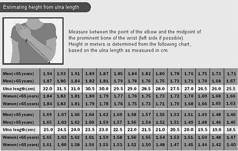Click the 1.94 height value
Image resolution: width=238 pixels, height=151 pixels.
[x=47, y=73]
